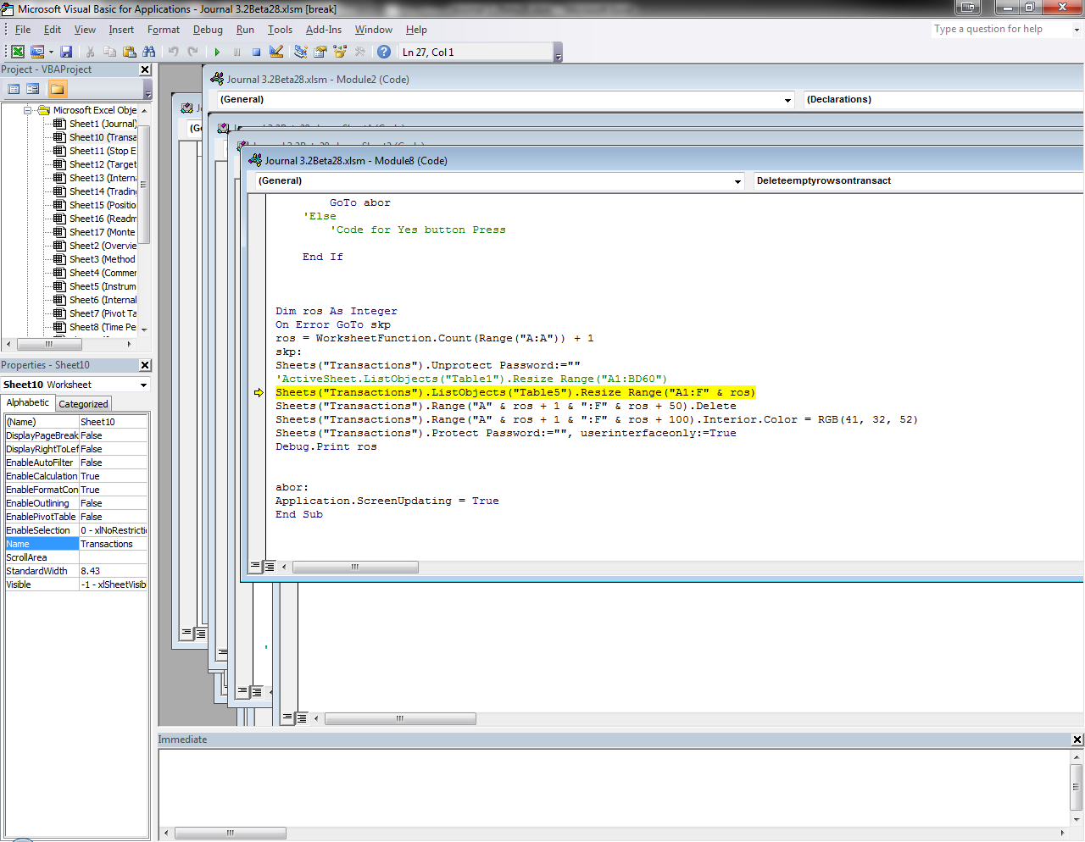Collapse the Microsoft Excel Objects folder
Image resolution: width=1085 pixels, height=842 pixels.
coord(27,110)
